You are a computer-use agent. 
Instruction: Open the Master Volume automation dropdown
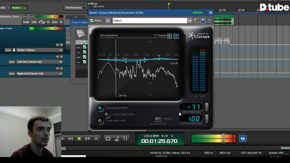(x=61, y=50)
